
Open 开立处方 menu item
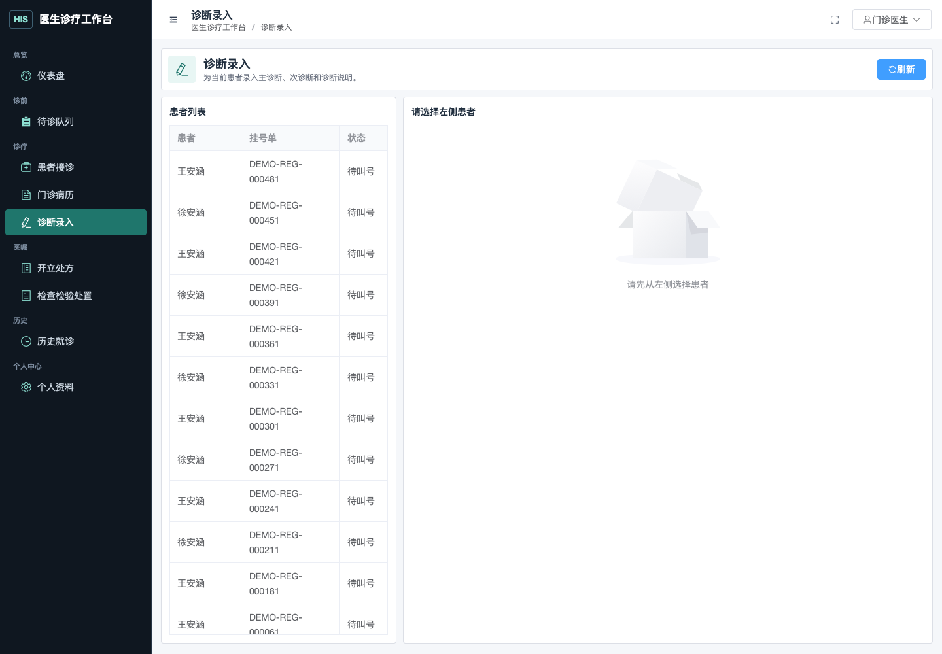[76, 268]
